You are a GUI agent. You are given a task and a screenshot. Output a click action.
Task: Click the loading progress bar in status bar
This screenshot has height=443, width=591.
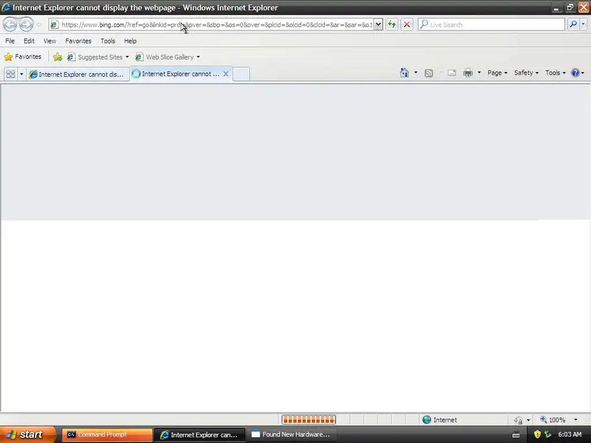(x=309, y=420)
